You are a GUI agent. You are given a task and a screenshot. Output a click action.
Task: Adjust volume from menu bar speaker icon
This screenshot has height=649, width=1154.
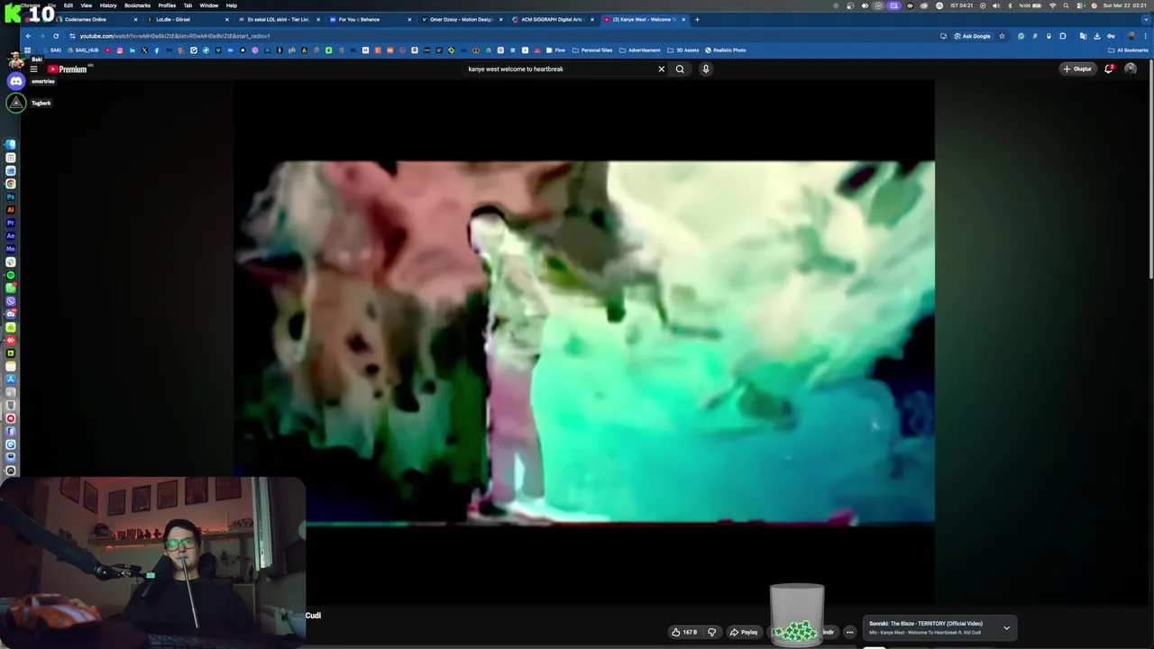(x=996, y=5)
